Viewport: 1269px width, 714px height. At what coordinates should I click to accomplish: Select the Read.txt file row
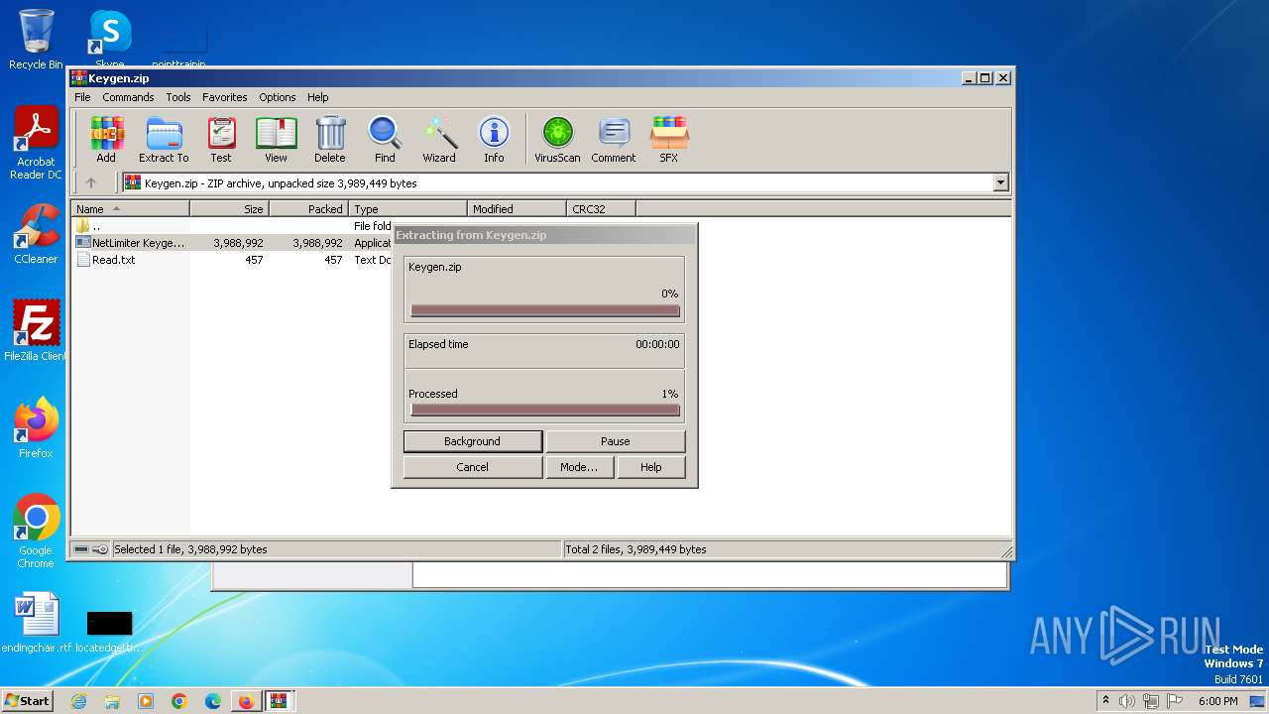[232, 260]
